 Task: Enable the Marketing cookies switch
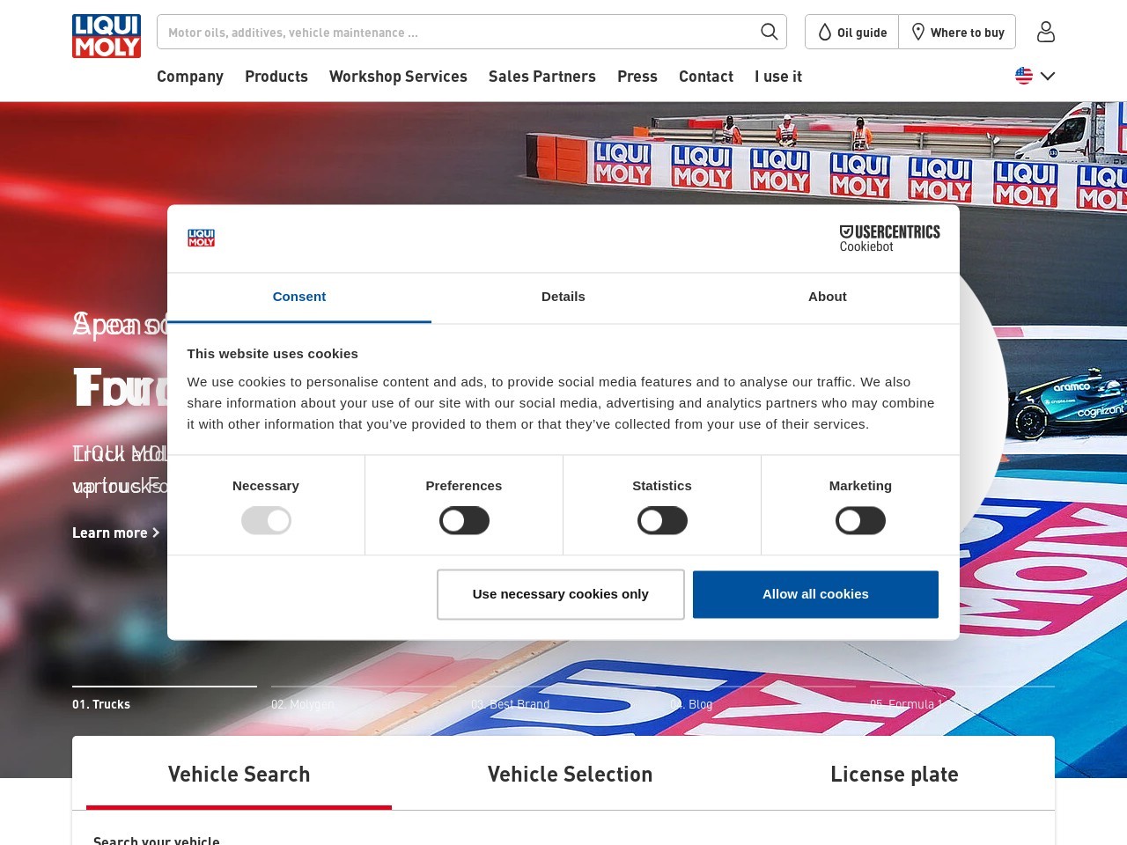tap(860, 520)
